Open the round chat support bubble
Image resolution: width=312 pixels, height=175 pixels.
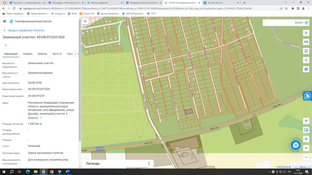click(x=295, y=145)
